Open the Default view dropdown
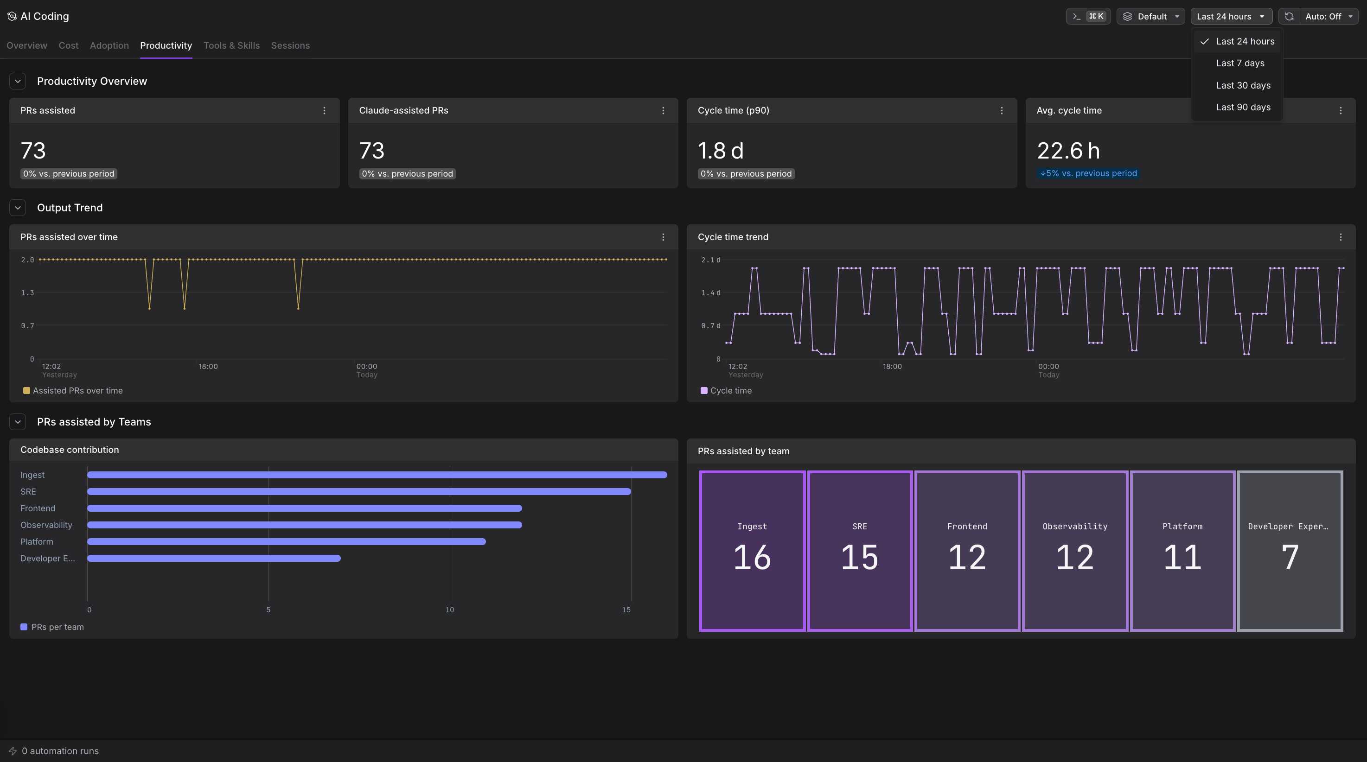This screenshot has height=762, width=1367. [1150, 16]
